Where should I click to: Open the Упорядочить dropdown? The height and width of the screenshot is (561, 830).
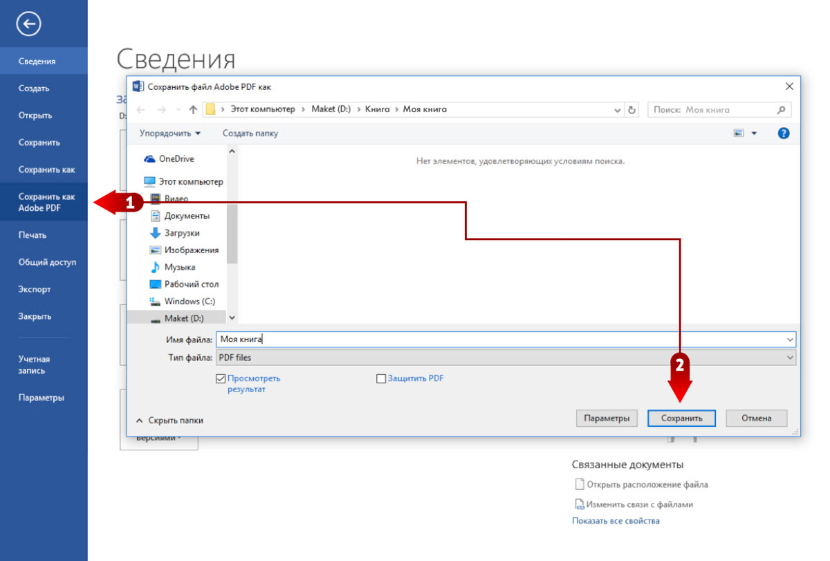pyautogui.click(x=170, y=133)
